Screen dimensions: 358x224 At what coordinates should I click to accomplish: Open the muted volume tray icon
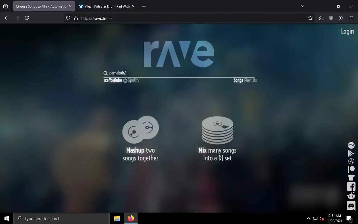[x=322, y=219]
